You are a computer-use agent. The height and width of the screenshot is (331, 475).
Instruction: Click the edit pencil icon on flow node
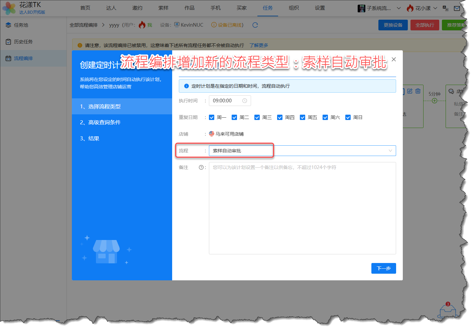pos(410,91)
